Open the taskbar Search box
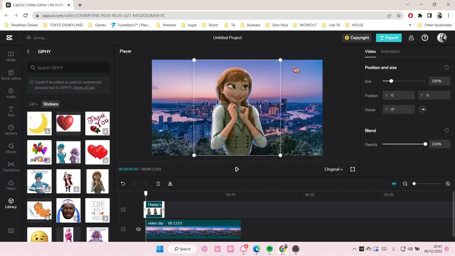455x256 pixels. 182,249
